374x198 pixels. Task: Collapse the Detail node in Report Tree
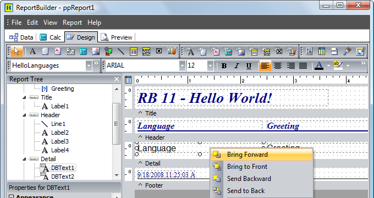pyautogui.click(x=24, y=159)
